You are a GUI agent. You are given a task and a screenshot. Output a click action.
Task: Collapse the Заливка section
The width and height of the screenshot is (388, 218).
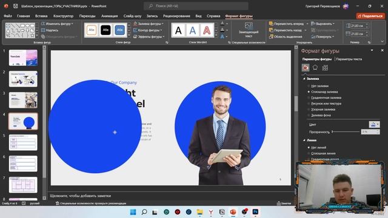304,79
